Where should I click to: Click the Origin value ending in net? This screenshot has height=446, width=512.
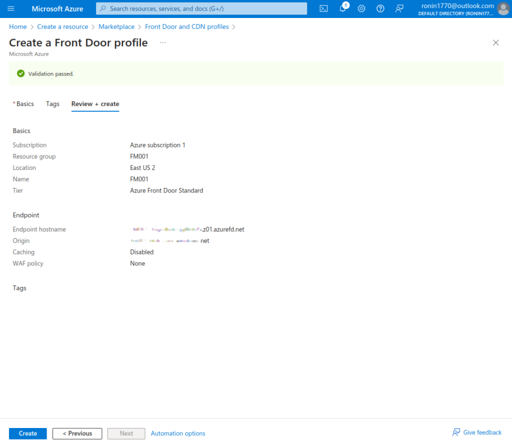170,241
